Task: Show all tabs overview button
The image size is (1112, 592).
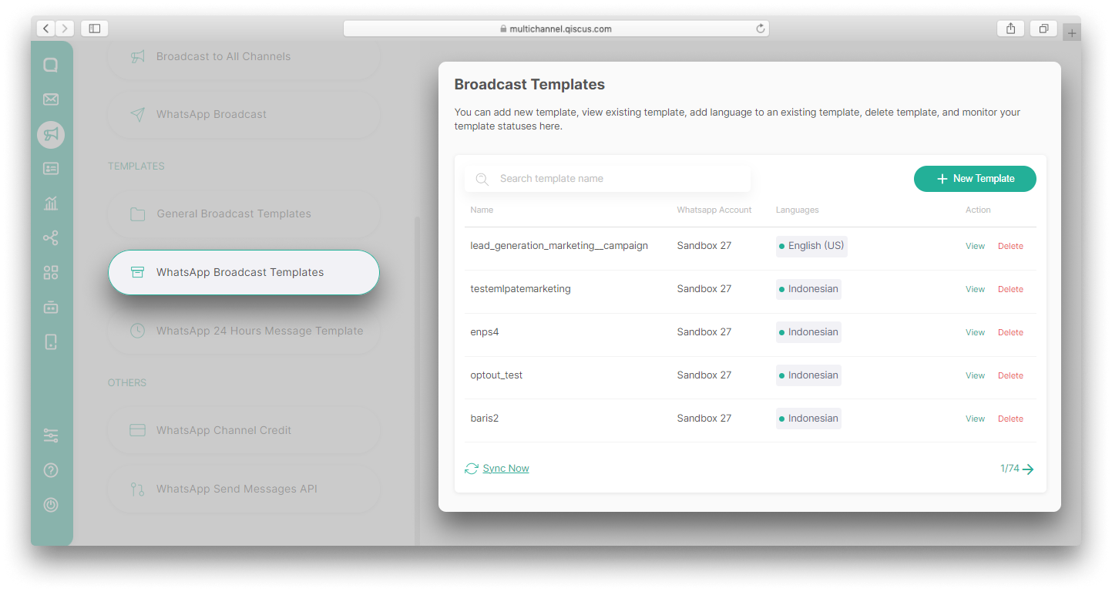Action: (1043, 29)
